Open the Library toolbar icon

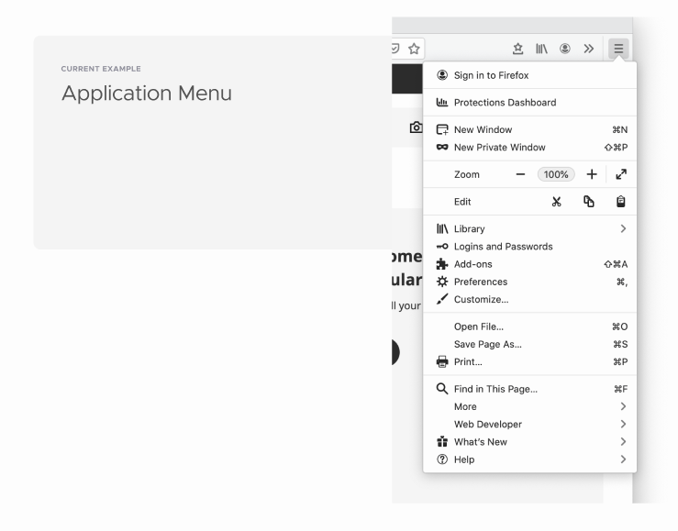tap(542, 50)
